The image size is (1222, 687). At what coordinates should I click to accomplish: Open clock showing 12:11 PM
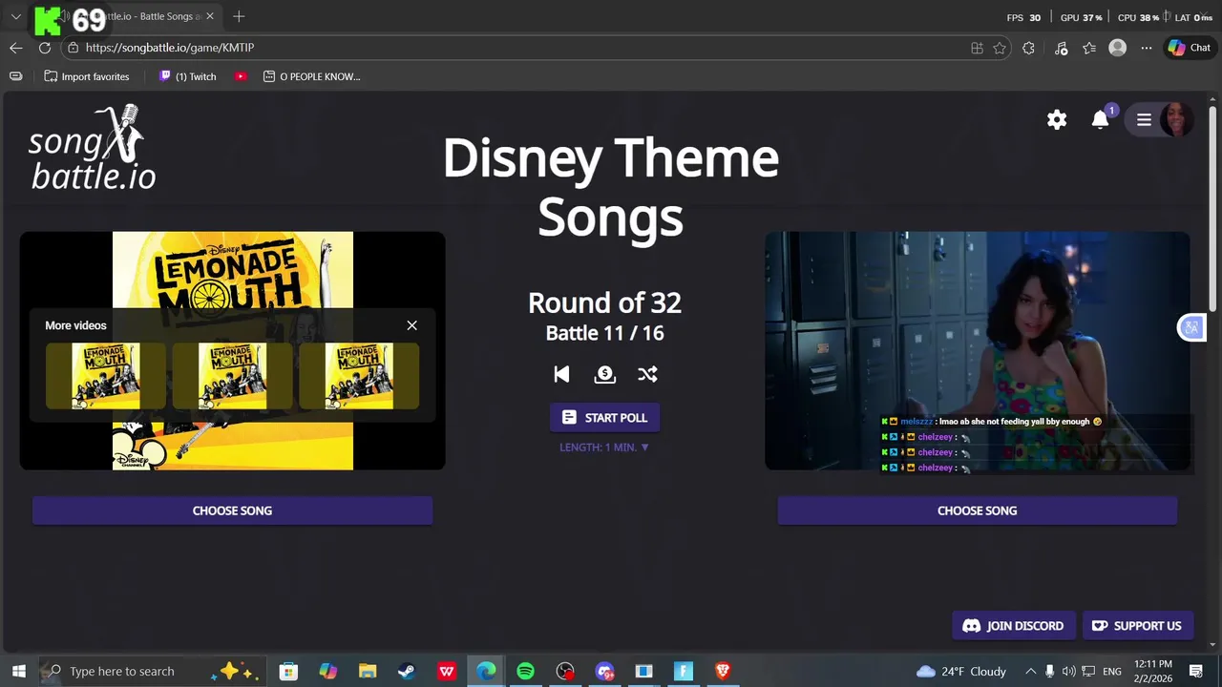pos(1153,671)
